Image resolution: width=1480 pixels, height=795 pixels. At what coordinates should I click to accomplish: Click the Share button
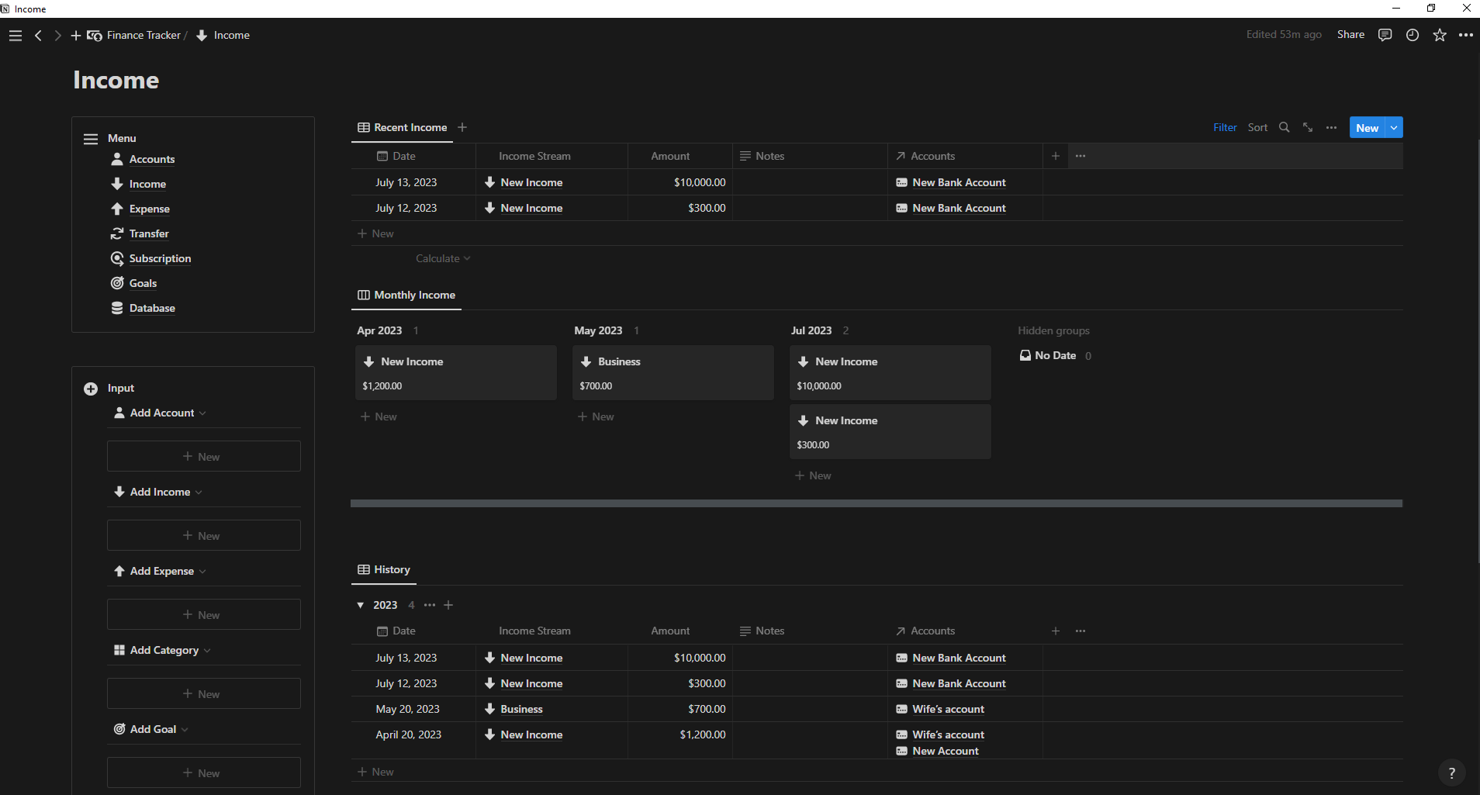point(1350,35)
